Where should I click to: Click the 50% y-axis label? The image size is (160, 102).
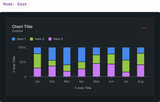tap(23, 62)
